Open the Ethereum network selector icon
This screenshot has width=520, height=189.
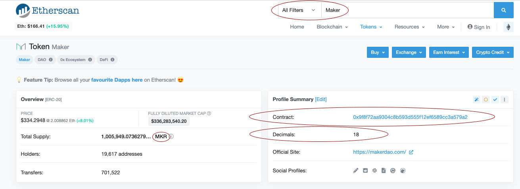[x=508, y=27]
